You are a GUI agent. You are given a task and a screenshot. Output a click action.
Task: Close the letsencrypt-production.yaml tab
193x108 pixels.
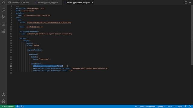[x=92, y=3]
